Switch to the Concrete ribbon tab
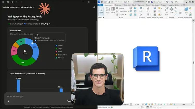The height and width of the screenshot is (109, 195). (127, 5)
